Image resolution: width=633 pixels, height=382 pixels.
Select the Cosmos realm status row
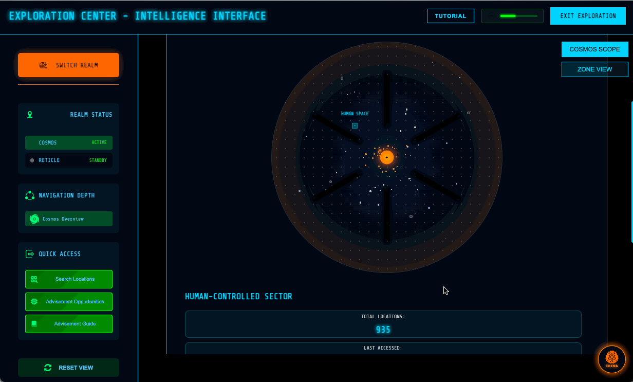tap(69, 143)
